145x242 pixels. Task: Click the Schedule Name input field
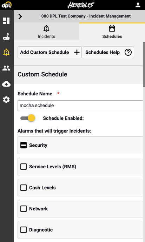pos(80,106)
